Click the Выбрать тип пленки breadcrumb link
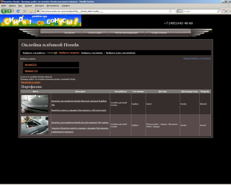 (92, 53)
